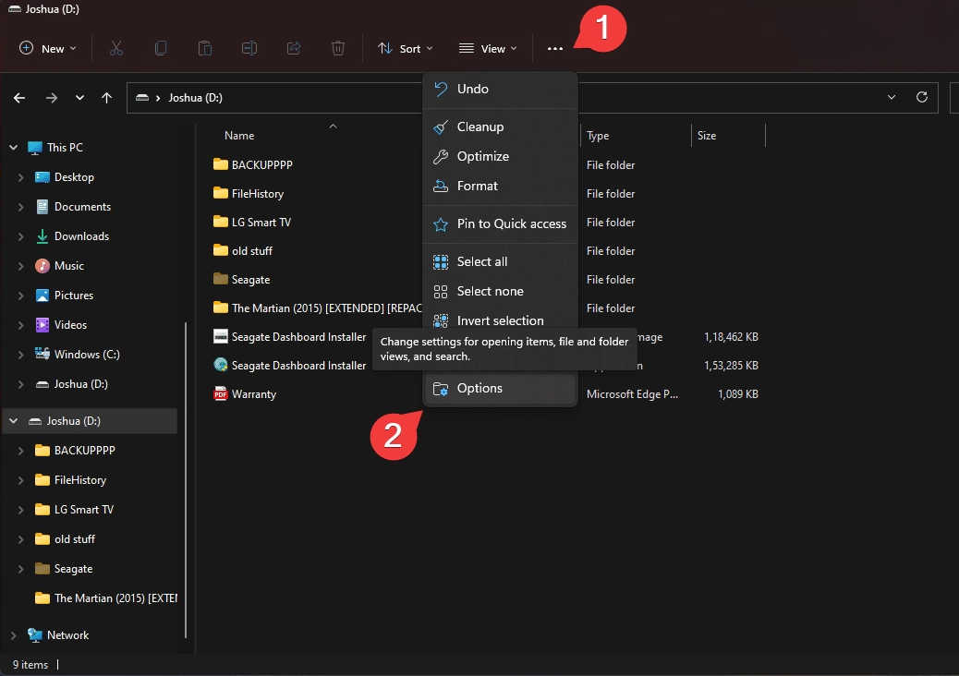Open the Sort dropdown
This screenshot has height=676, width=959.
click(x=405, y=48)
